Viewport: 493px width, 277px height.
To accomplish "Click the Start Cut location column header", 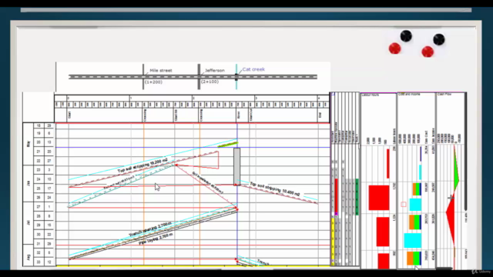I will point(250,115).
